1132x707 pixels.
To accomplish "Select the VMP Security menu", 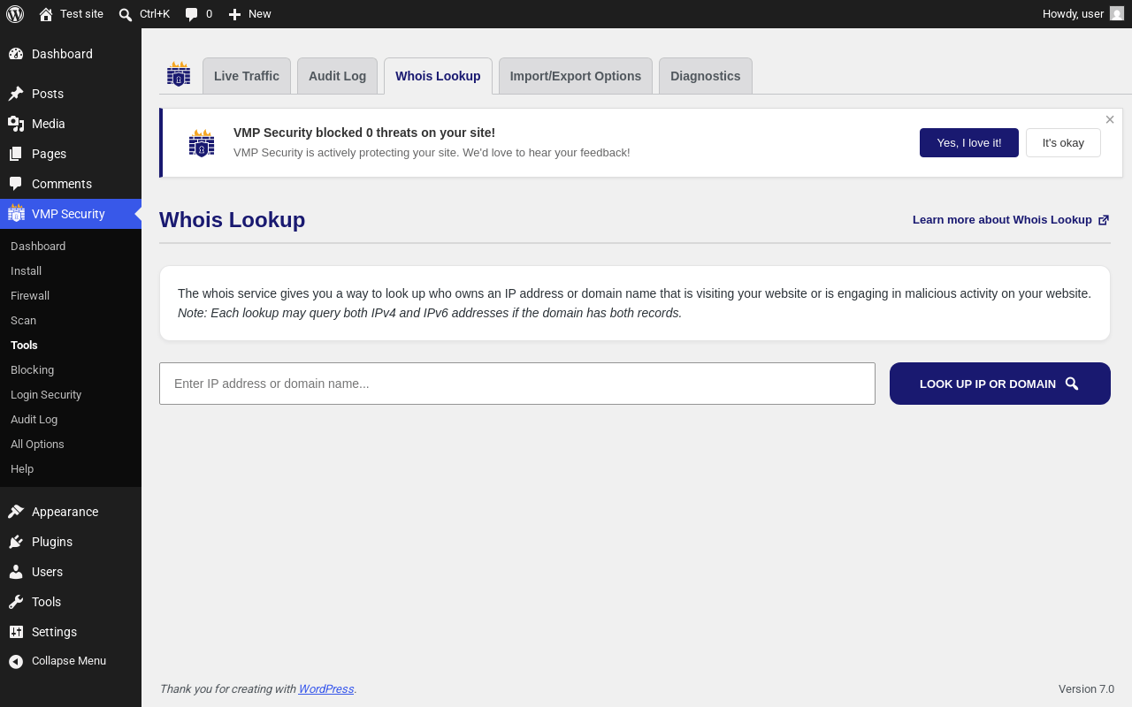I will (71, 214).
